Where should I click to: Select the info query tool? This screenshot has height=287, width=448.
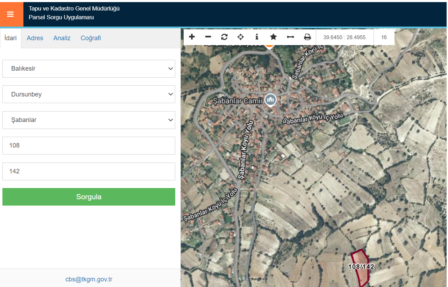coord(257,37)
